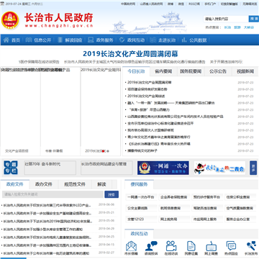259x259 pixels.
Task: Open the headline 2019长治文化产业周圆满闭幕
Action: tap(130, 53)
